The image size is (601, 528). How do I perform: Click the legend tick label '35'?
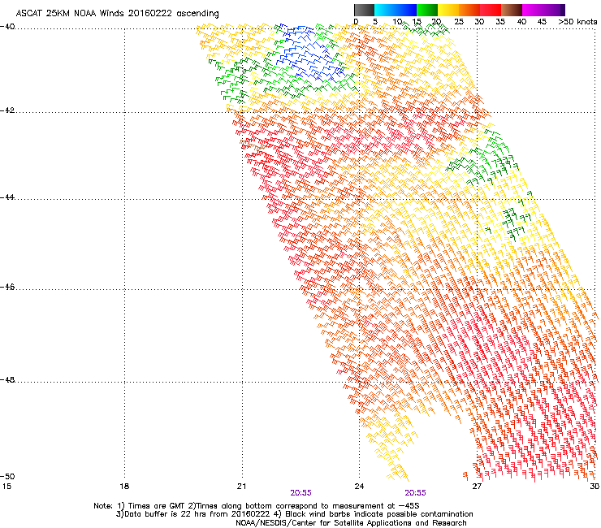[500, 22]
